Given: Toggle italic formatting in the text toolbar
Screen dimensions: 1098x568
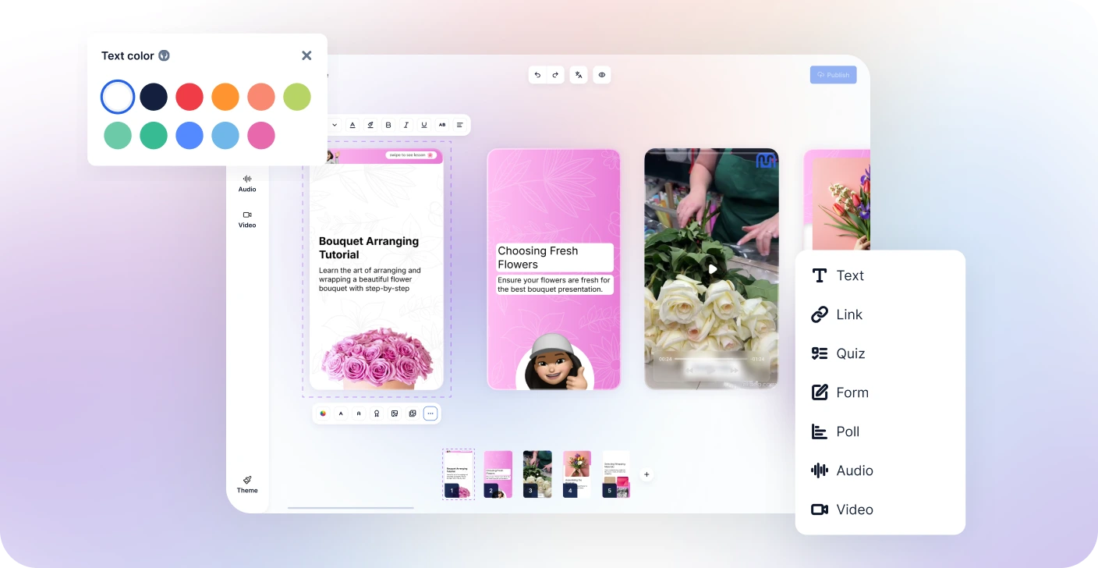Looking at the screenshot, I should (406, 124).
